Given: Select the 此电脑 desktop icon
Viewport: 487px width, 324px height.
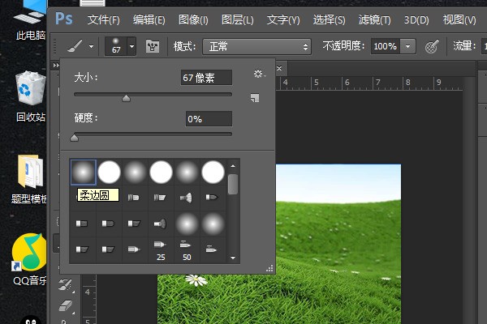Looking at the screenshot, I should [x=31, y=20].
